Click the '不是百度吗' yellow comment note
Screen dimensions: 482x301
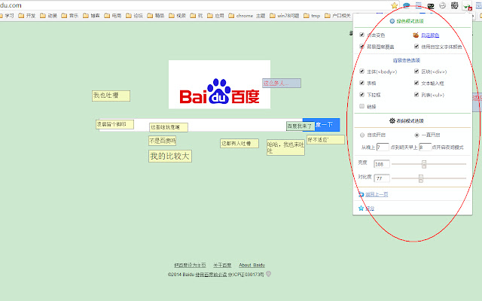click(163, 141)
